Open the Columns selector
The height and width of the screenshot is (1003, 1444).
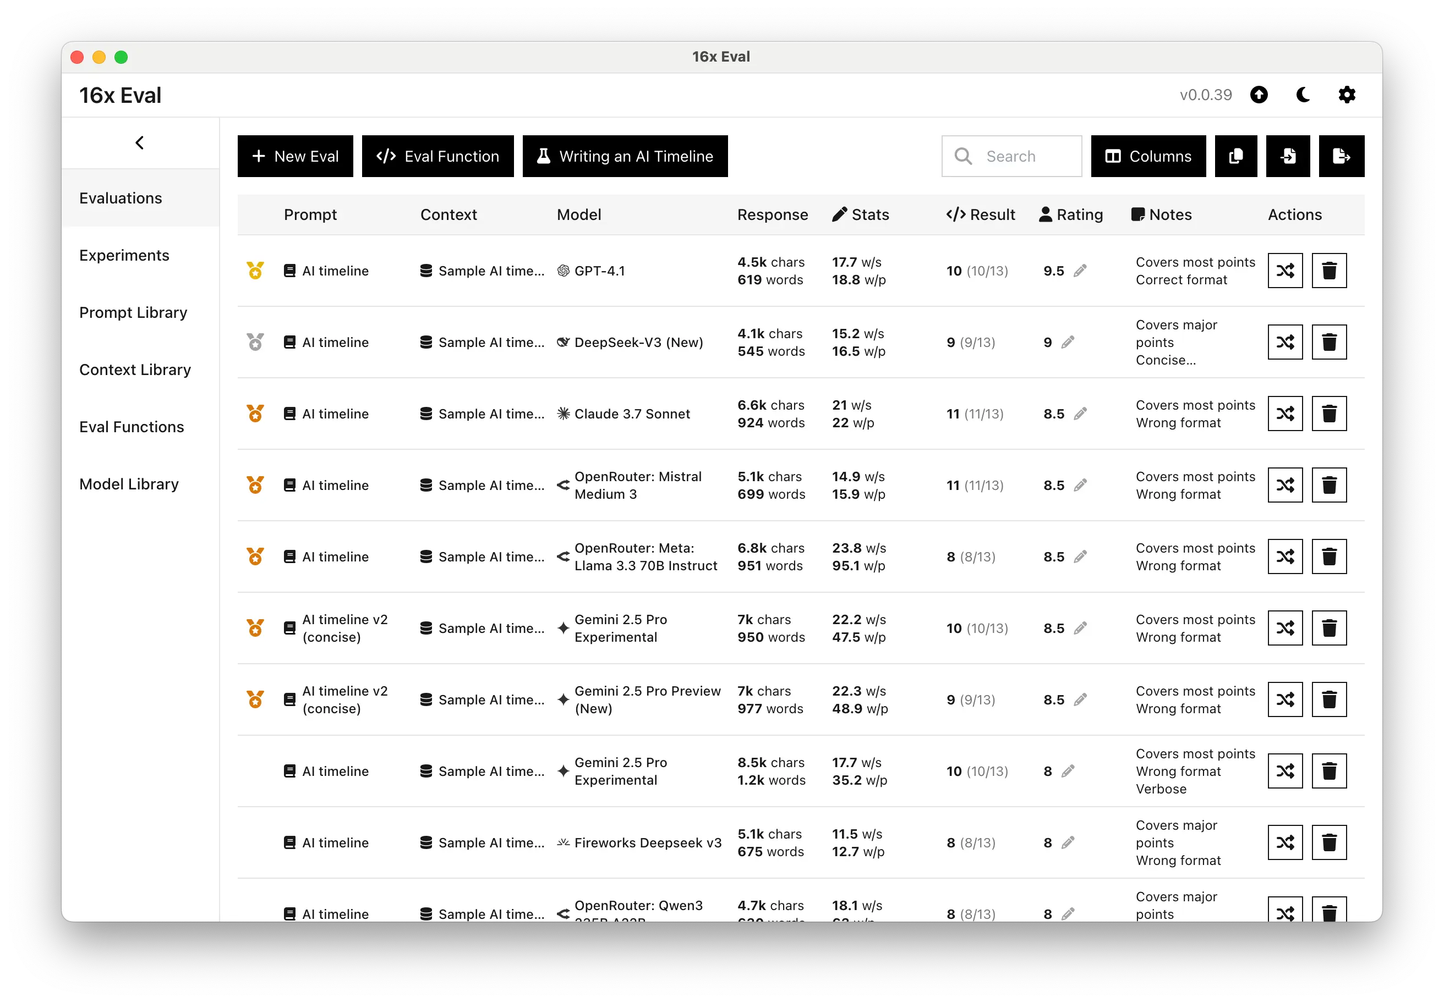click(x=1148, y=156)
